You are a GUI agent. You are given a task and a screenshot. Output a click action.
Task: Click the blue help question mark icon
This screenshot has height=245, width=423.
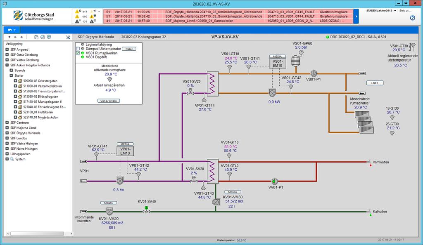coord(413,18)
